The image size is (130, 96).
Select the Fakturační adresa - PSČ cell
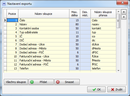[x=44, y=64]
